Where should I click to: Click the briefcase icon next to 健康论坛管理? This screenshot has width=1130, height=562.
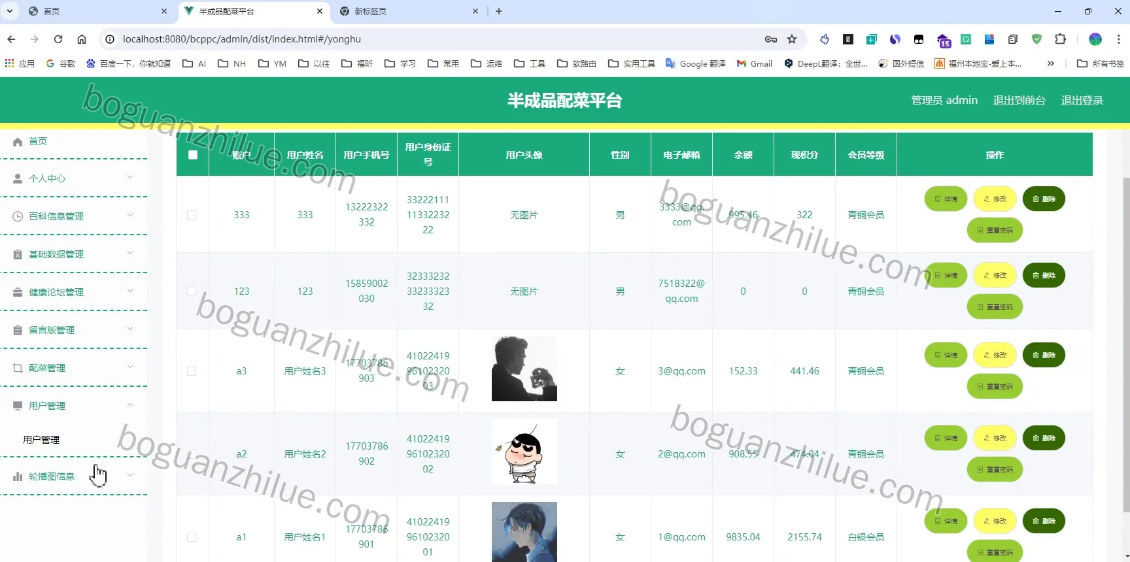coord(18,292)
